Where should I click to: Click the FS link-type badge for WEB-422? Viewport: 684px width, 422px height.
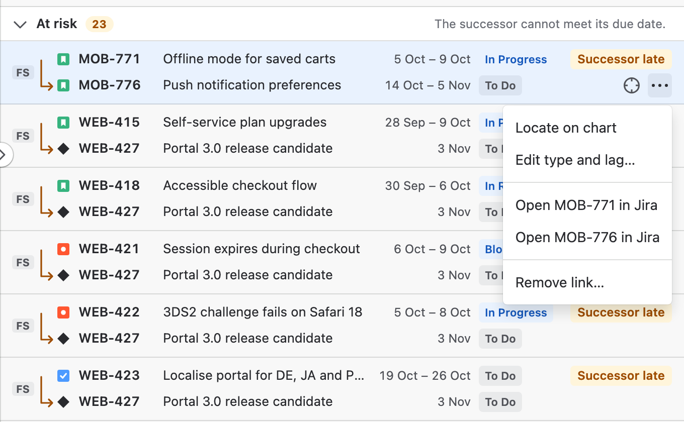tap(23, 326)
